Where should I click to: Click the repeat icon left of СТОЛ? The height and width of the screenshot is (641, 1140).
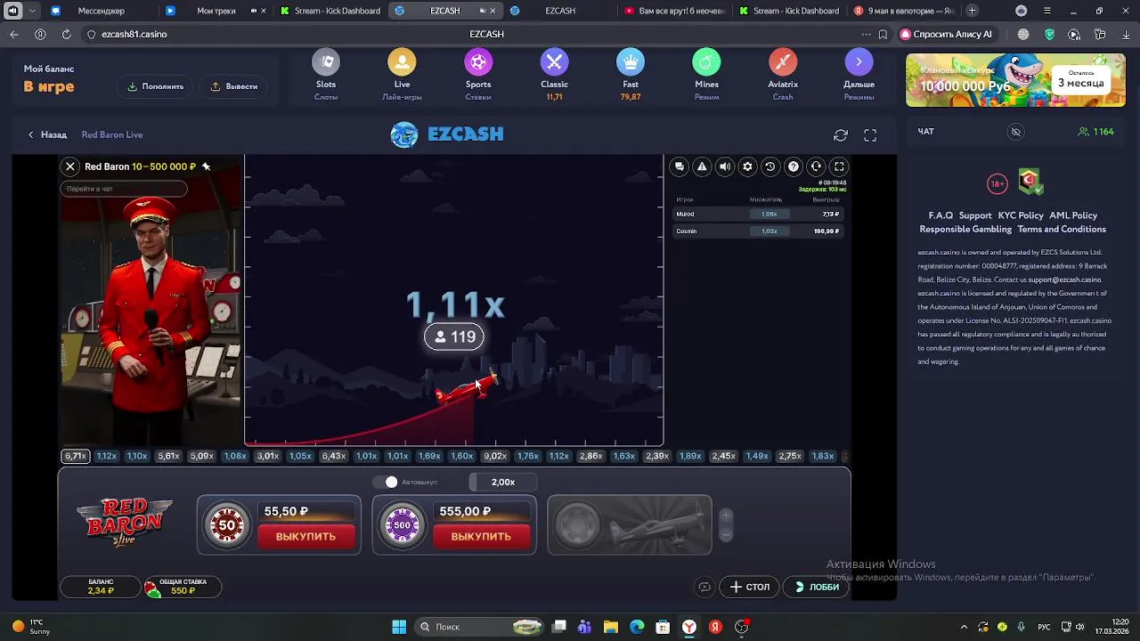(x=704, y=587)
